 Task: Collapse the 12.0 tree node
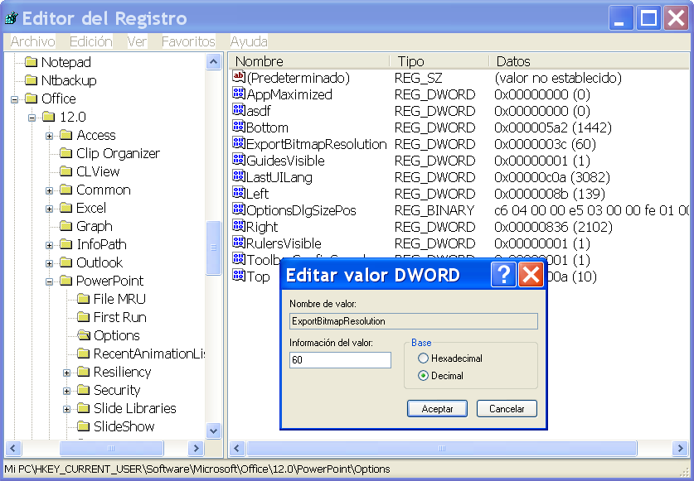pos(32,118)
